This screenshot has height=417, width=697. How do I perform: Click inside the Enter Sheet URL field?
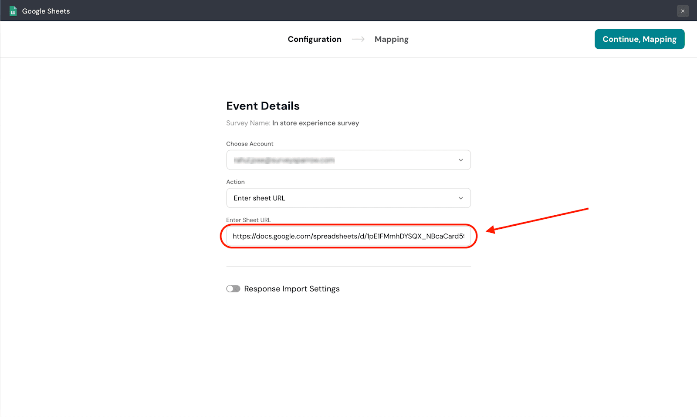(348, 236)
